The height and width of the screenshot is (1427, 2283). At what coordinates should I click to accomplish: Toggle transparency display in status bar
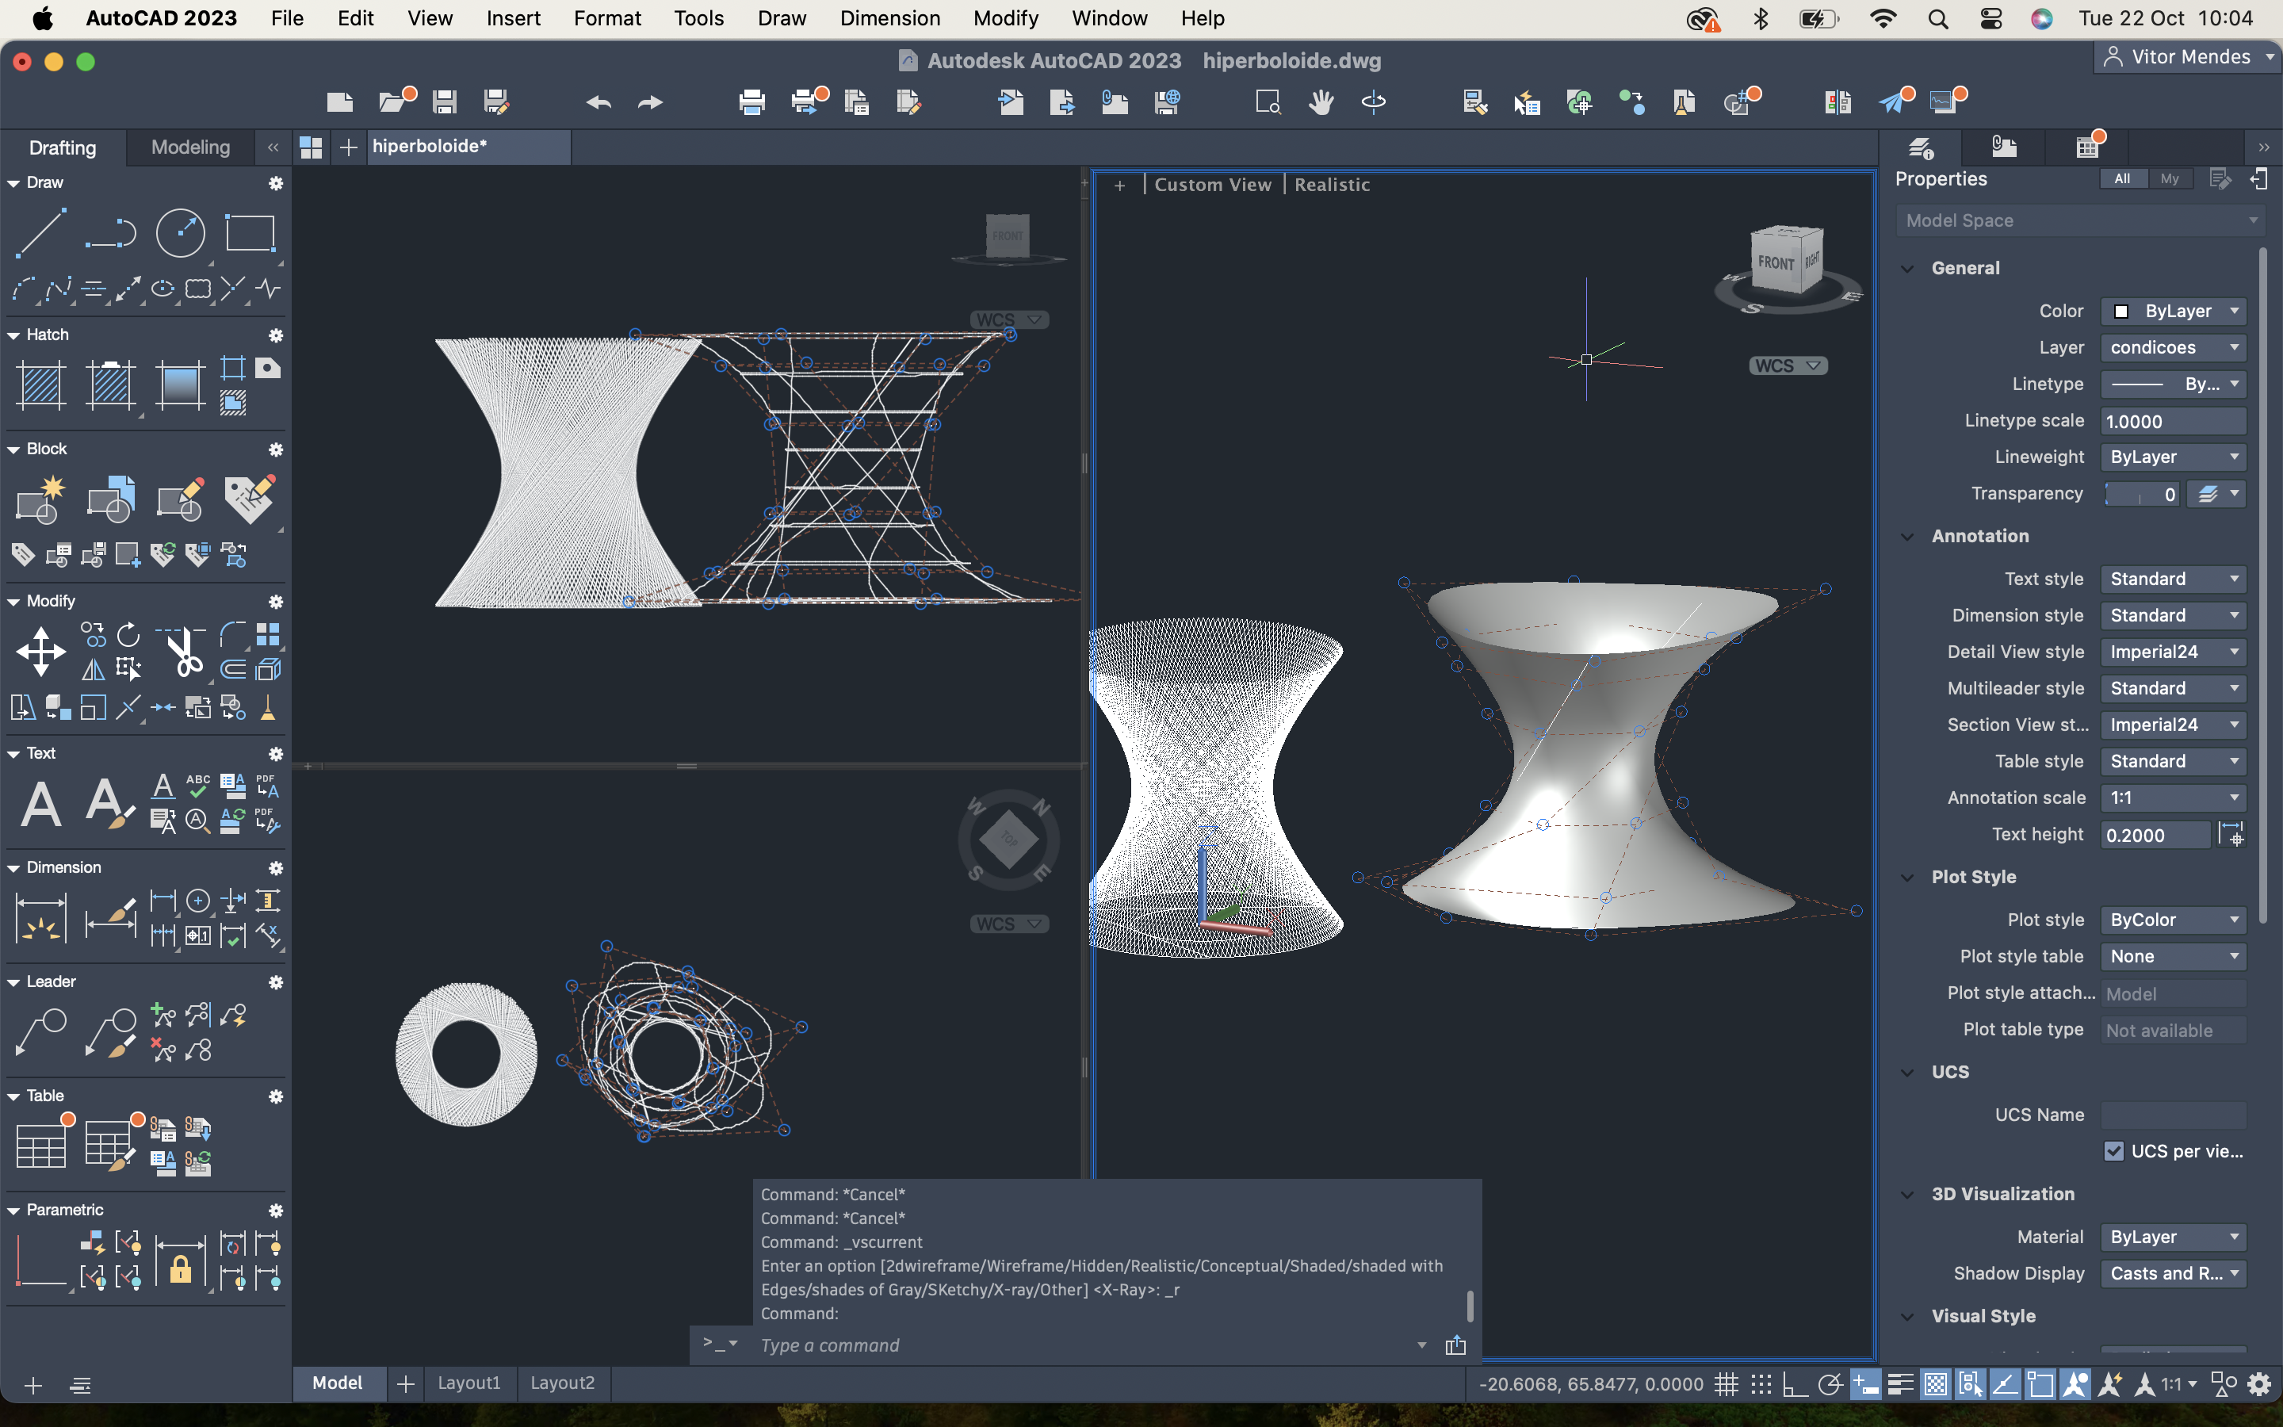[1936, 1384]
